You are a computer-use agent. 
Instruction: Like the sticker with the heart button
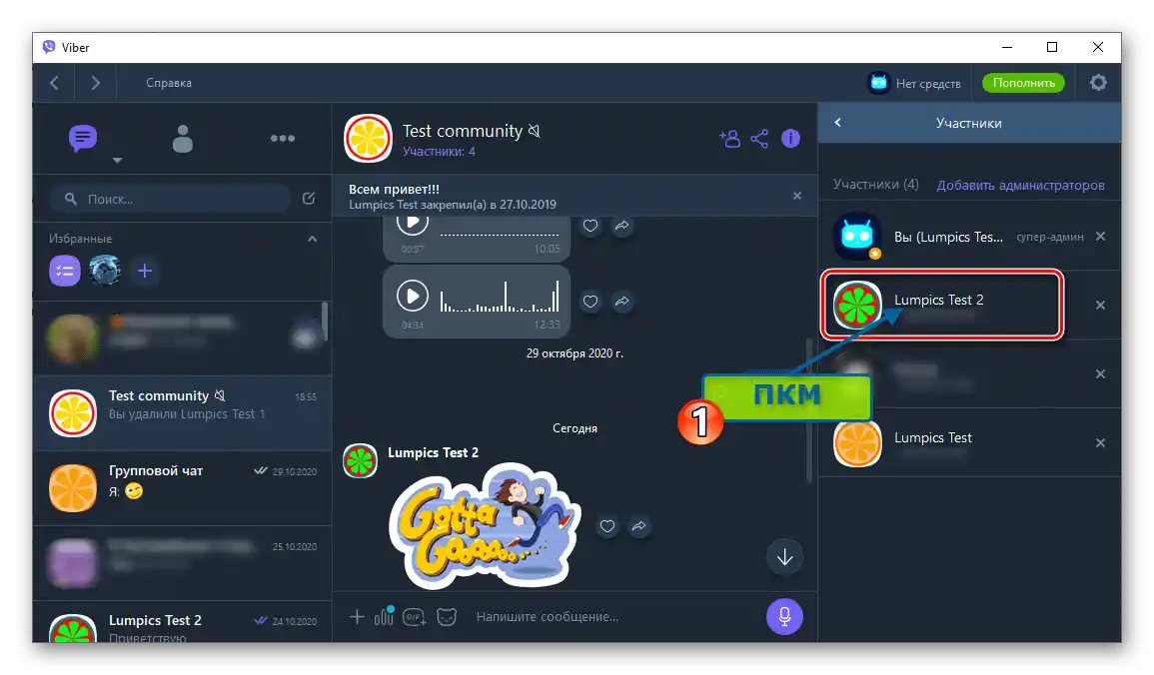606,526
